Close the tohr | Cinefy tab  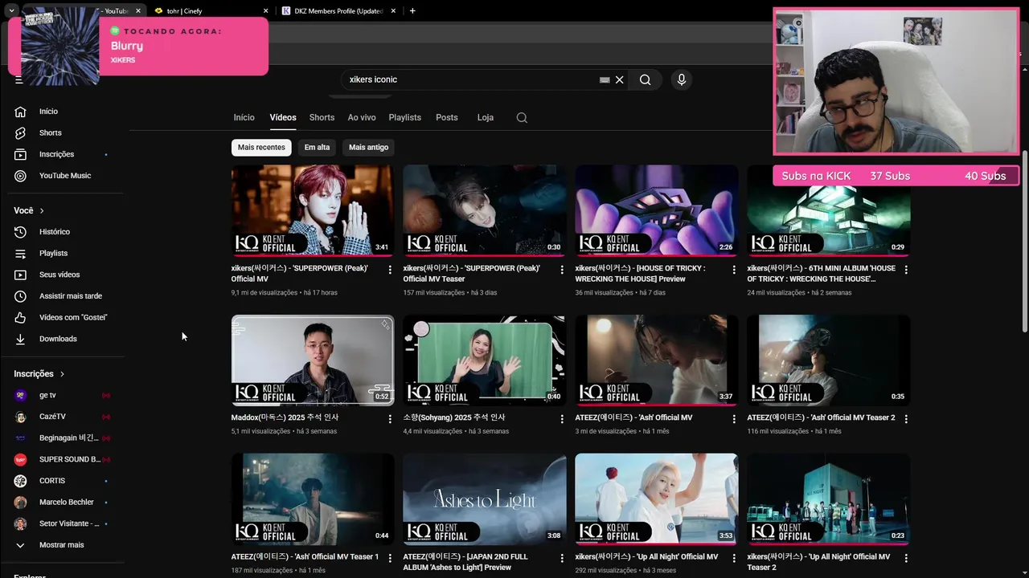pos(265,11)
